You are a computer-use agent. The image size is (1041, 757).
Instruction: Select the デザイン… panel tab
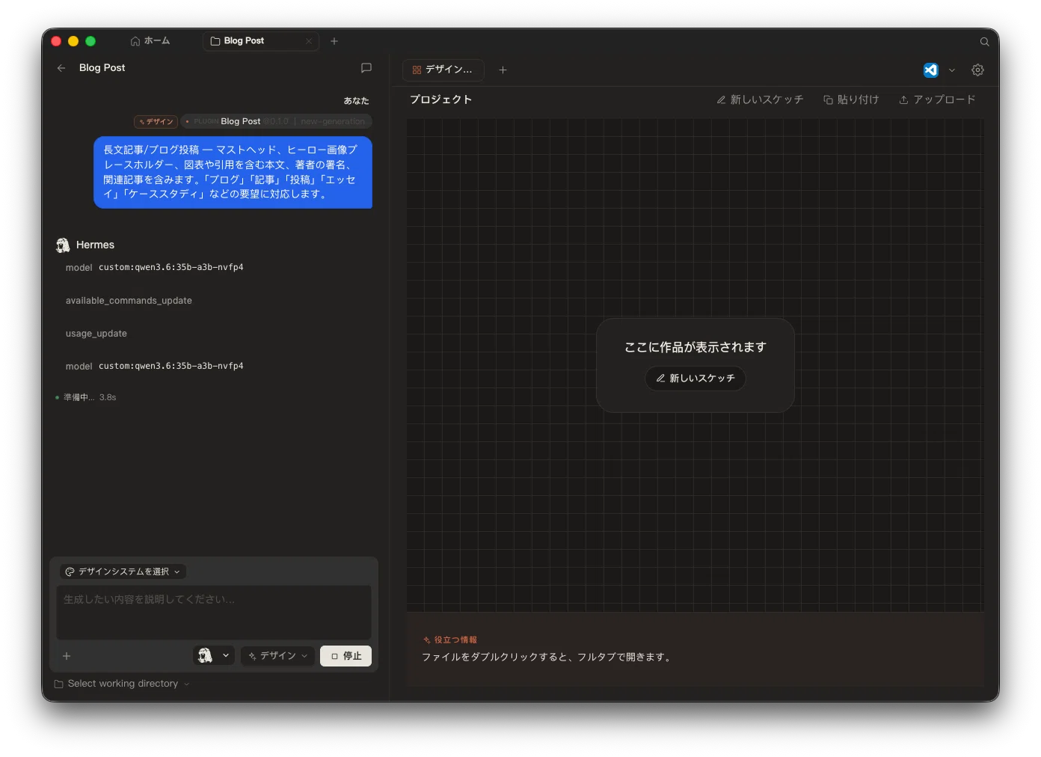pyautogui.click(x=443, y=70)
